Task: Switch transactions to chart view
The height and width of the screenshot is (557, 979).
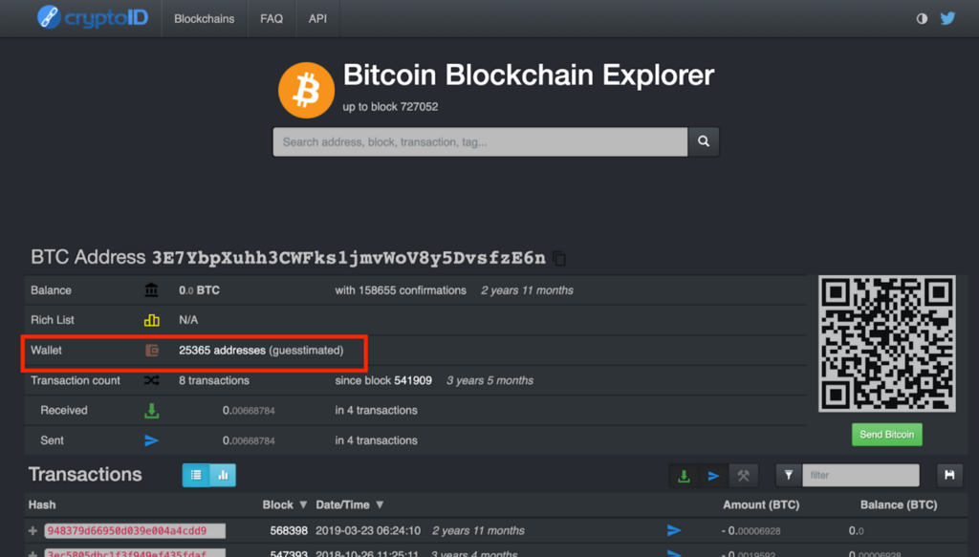Action: click(223, 475)
